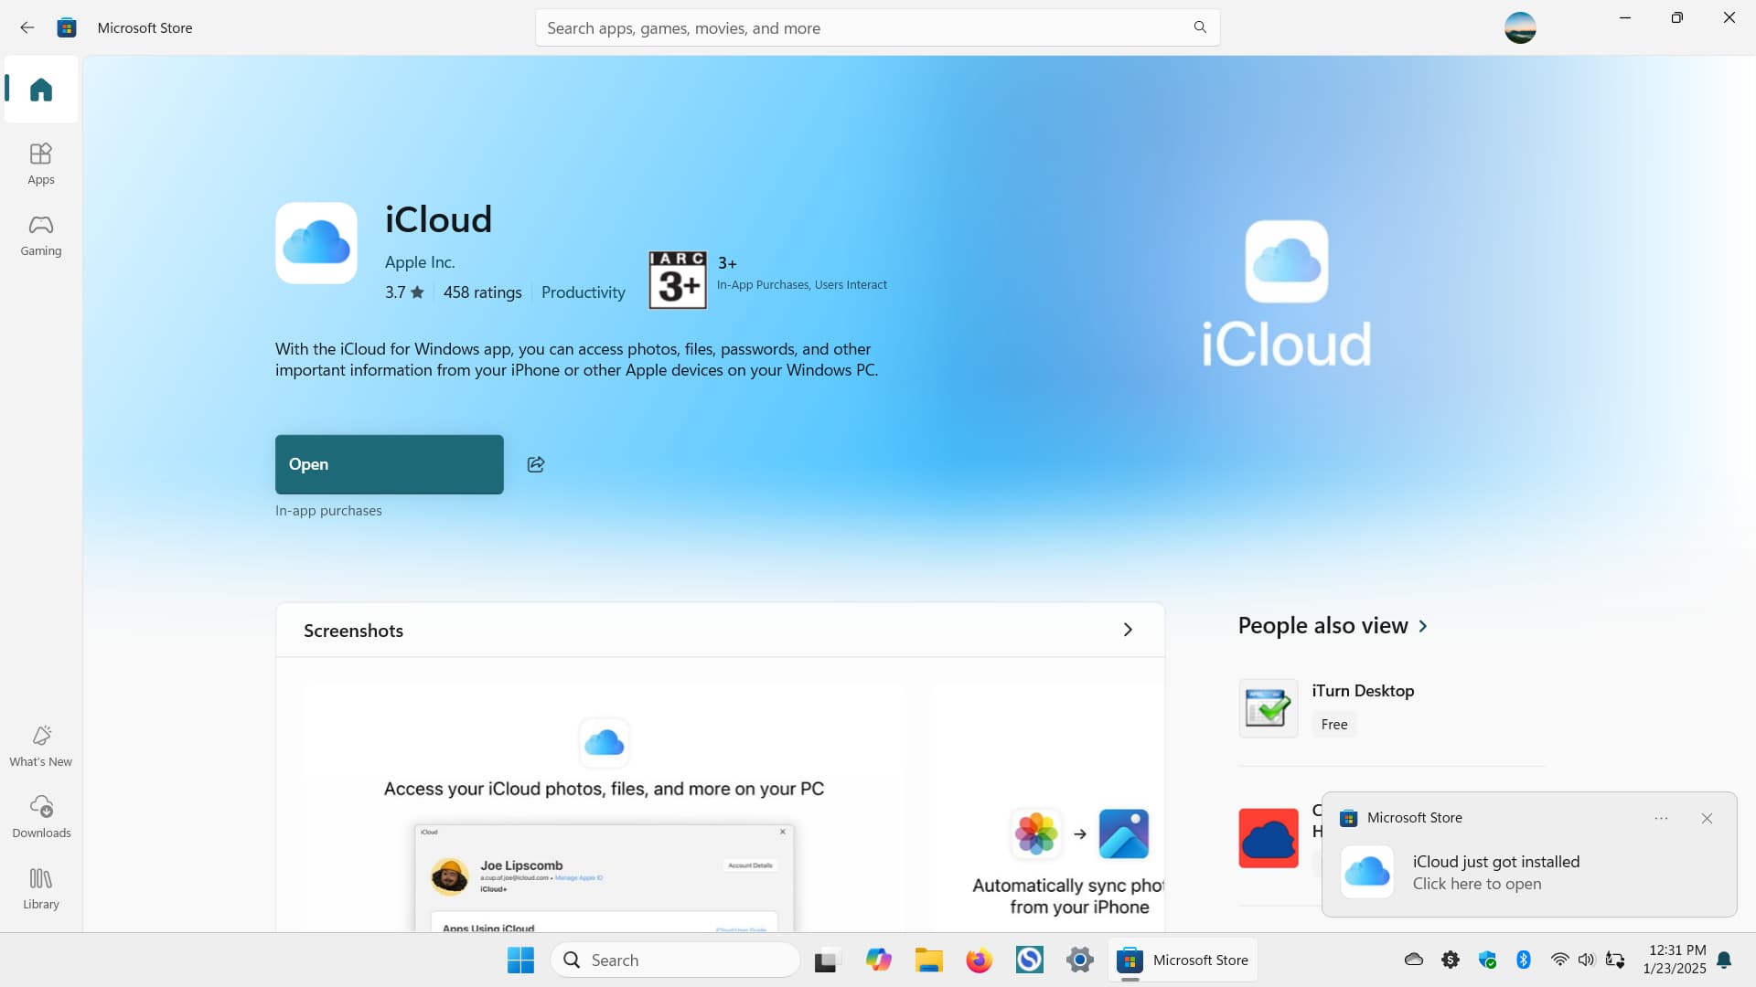This screenshot has width=1756, height=987.
Task: Open the Apps section in sidebar
Action: 41,164
